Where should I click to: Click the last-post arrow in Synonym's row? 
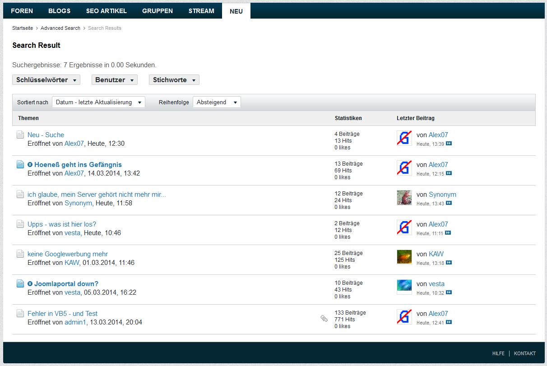[x=449, y=203]
